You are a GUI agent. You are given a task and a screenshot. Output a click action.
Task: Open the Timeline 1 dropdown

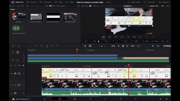click(129, 6)
